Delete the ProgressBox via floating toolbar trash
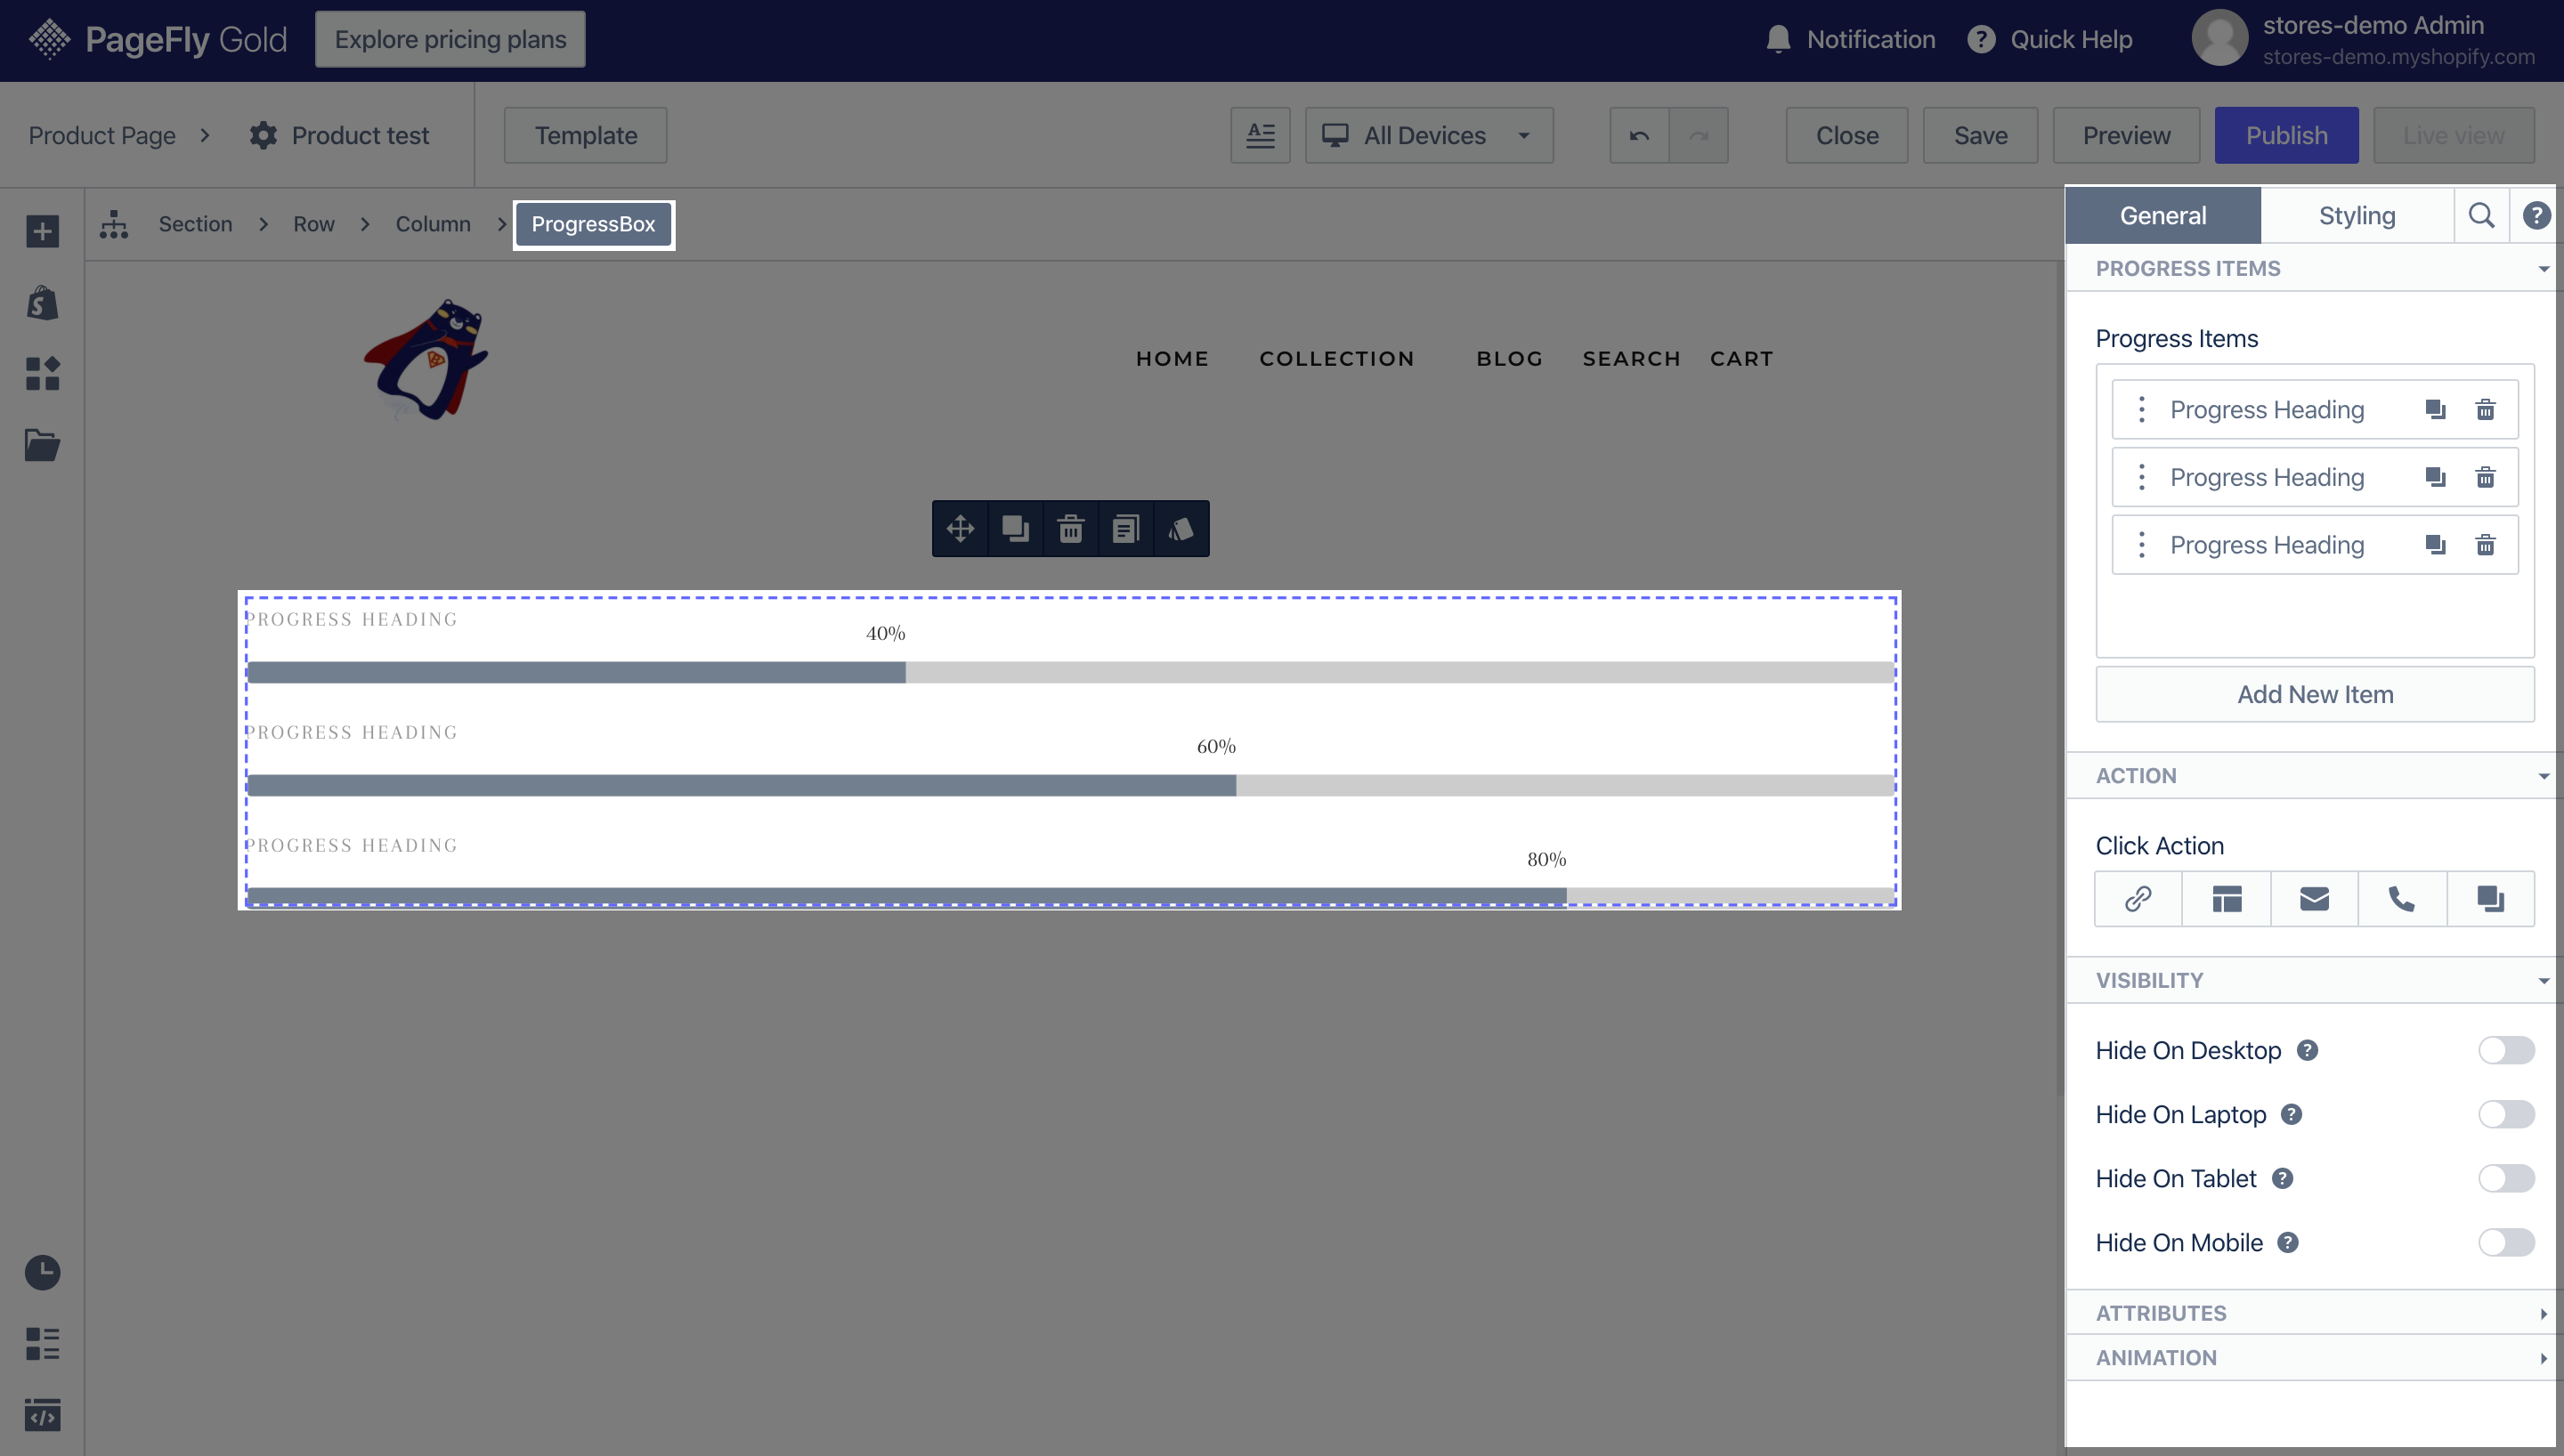Screen dimensions: 2564x1456 [x=1070, y=528]
